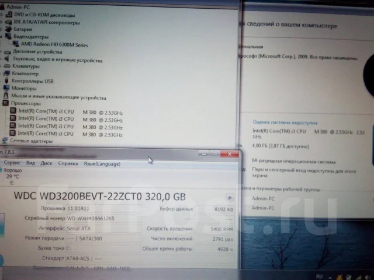Click the Батареи battery icon
The image size is (374, 280).
pyautogui.click(x=8, y=29)
